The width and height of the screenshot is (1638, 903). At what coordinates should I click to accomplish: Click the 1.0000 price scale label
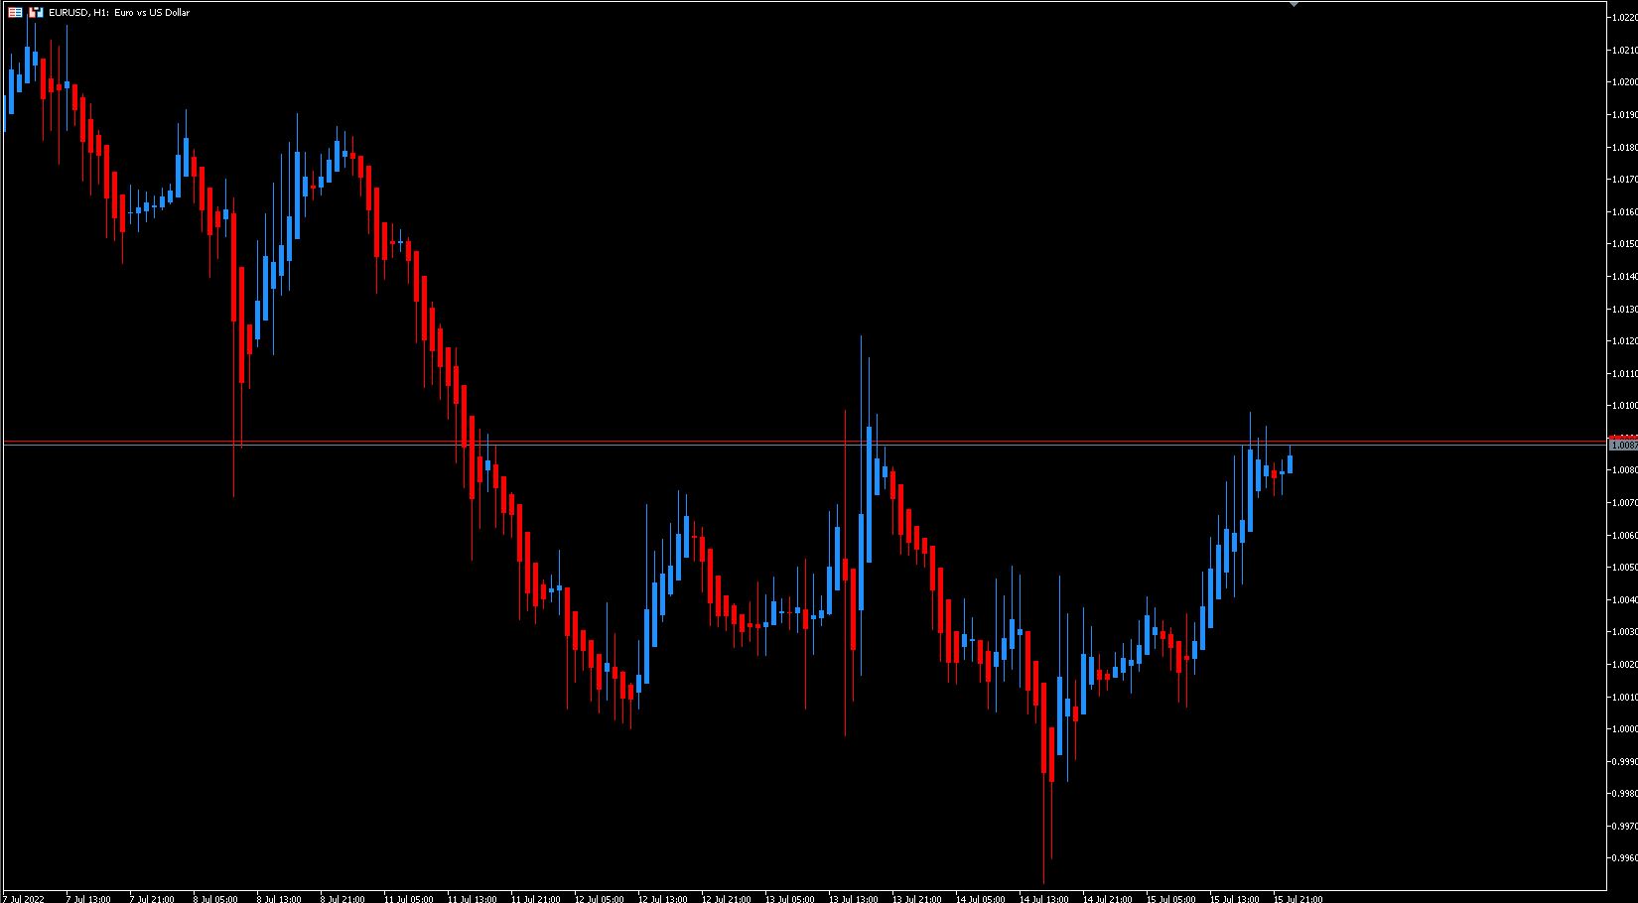click(1624, 729)
